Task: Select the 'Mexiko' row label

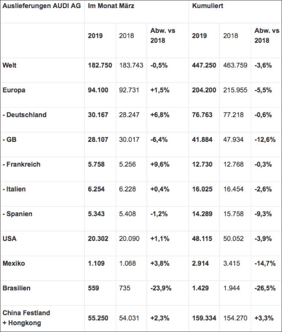Action: (14, 263)
